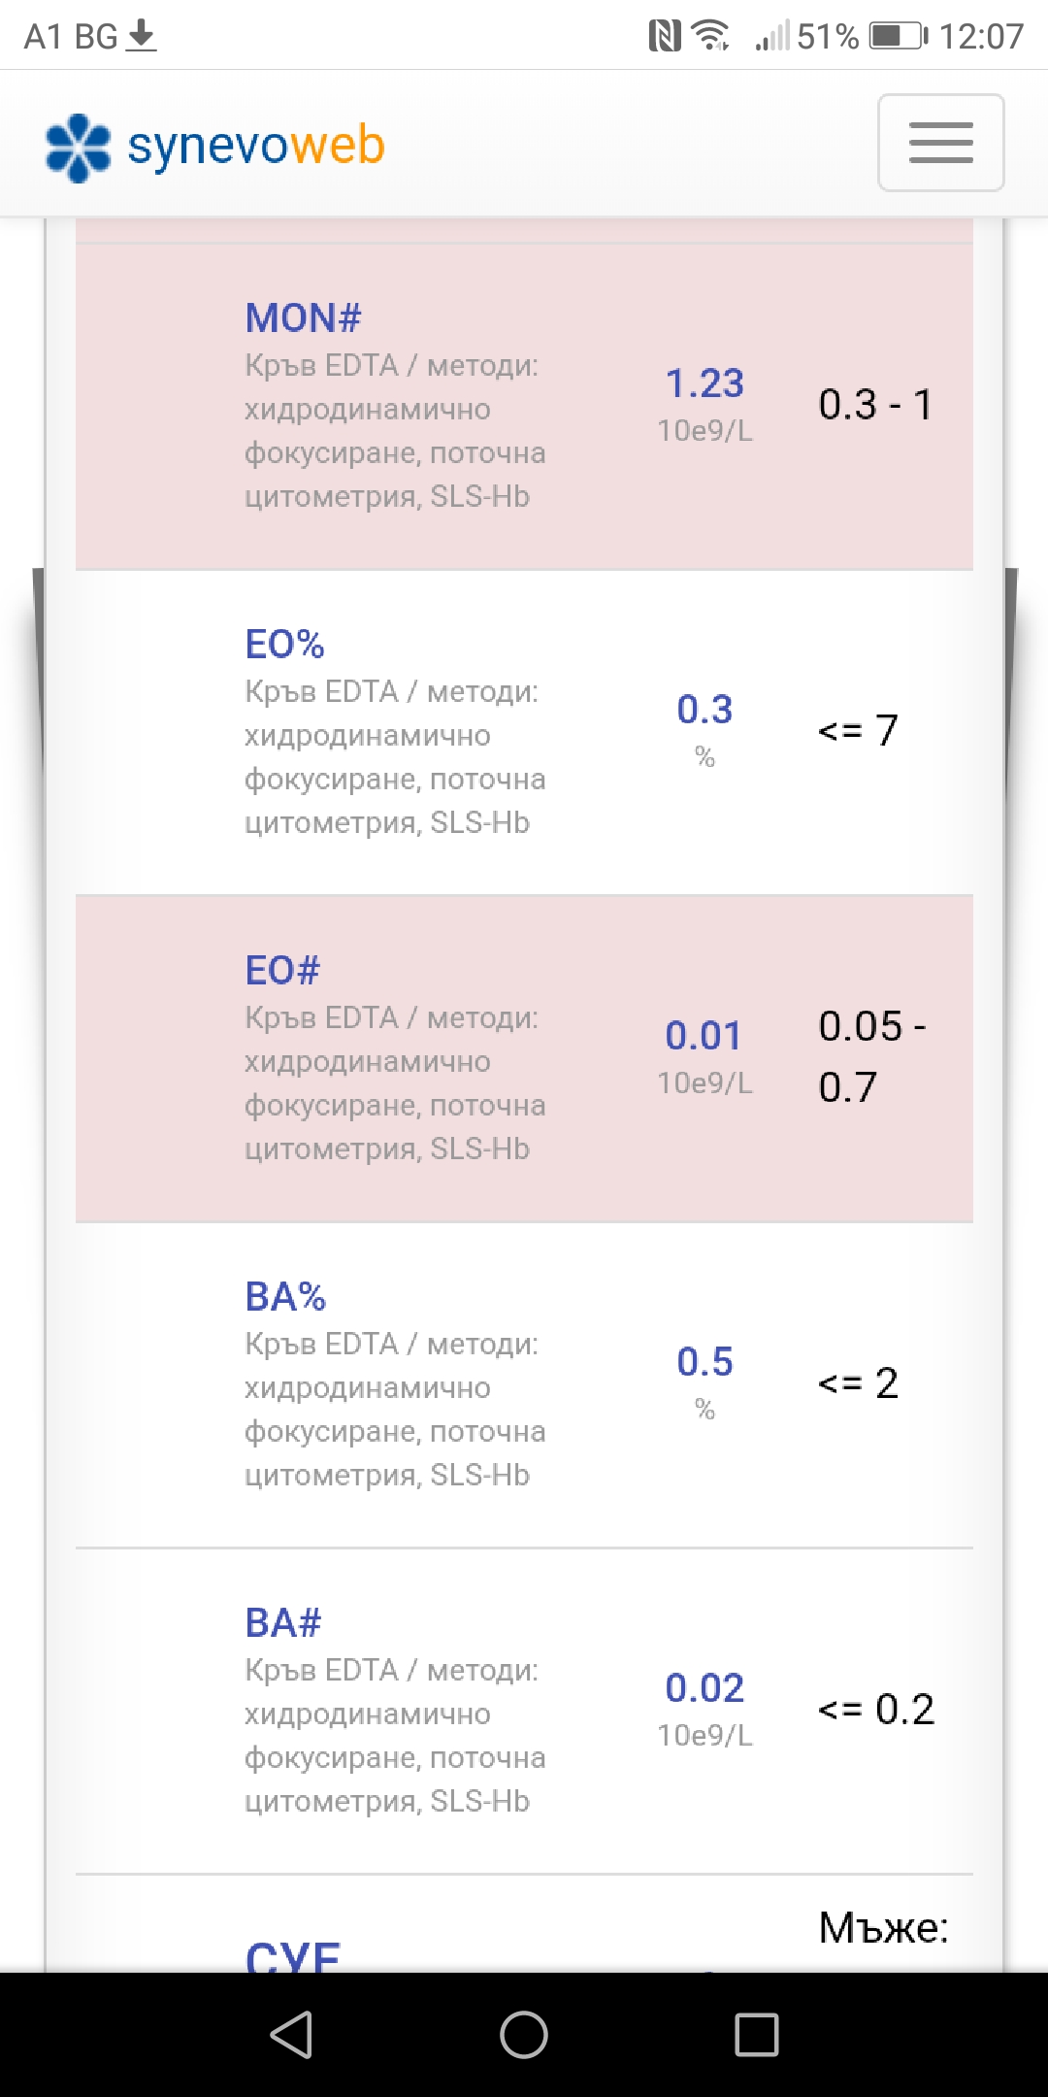Open Android recent apps button
The image size is (1048, 2097).
756,2034
